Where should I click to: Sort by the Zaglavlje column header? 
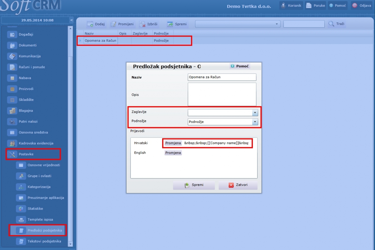(x=142, y=33)
